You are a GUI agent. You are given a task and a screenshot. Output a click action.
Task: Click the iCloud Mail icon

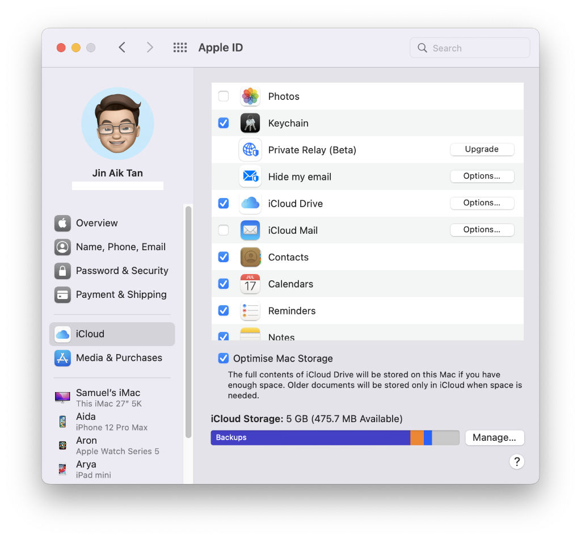[250, 230]
